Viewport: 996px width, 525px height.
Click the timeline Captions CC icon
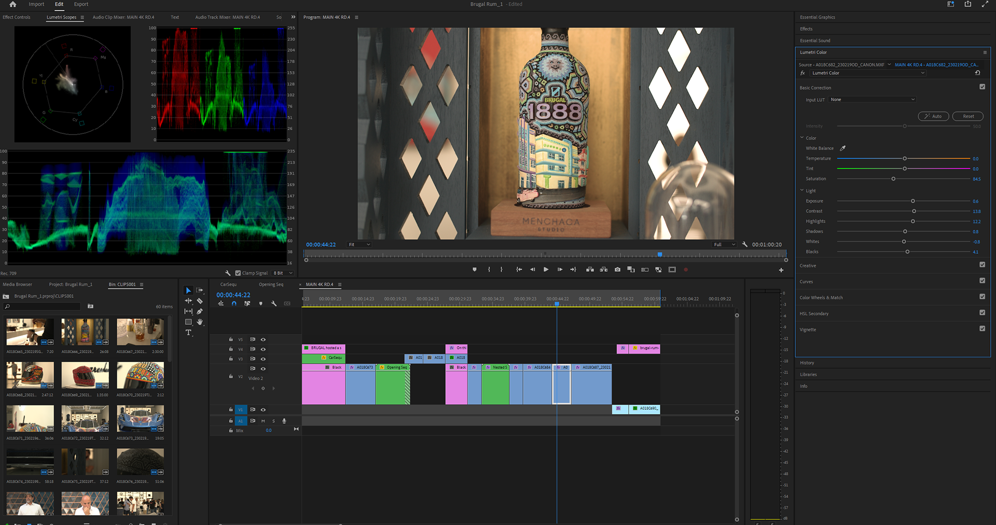[x=287, y=303]
